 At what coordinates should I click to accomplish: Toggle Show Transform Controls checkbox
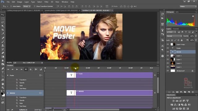[35, 6]
